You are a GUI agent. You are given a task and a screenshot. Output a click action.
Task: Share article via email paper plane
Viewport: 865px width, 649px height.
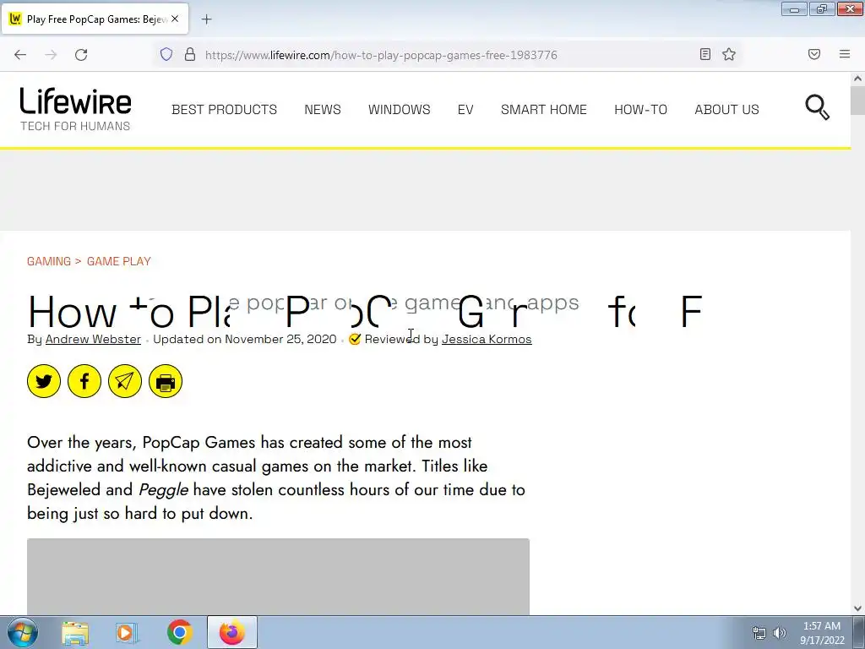click(x=125, y=381)
